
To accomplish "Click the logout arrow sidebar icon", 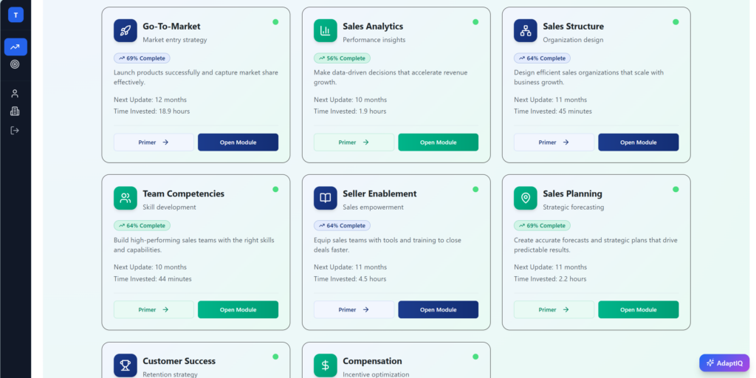I will 15,130.
